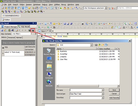The image size is (138, 106).
Task: Open the No Workspace selected dropdown
Action: tap(106, 8)
